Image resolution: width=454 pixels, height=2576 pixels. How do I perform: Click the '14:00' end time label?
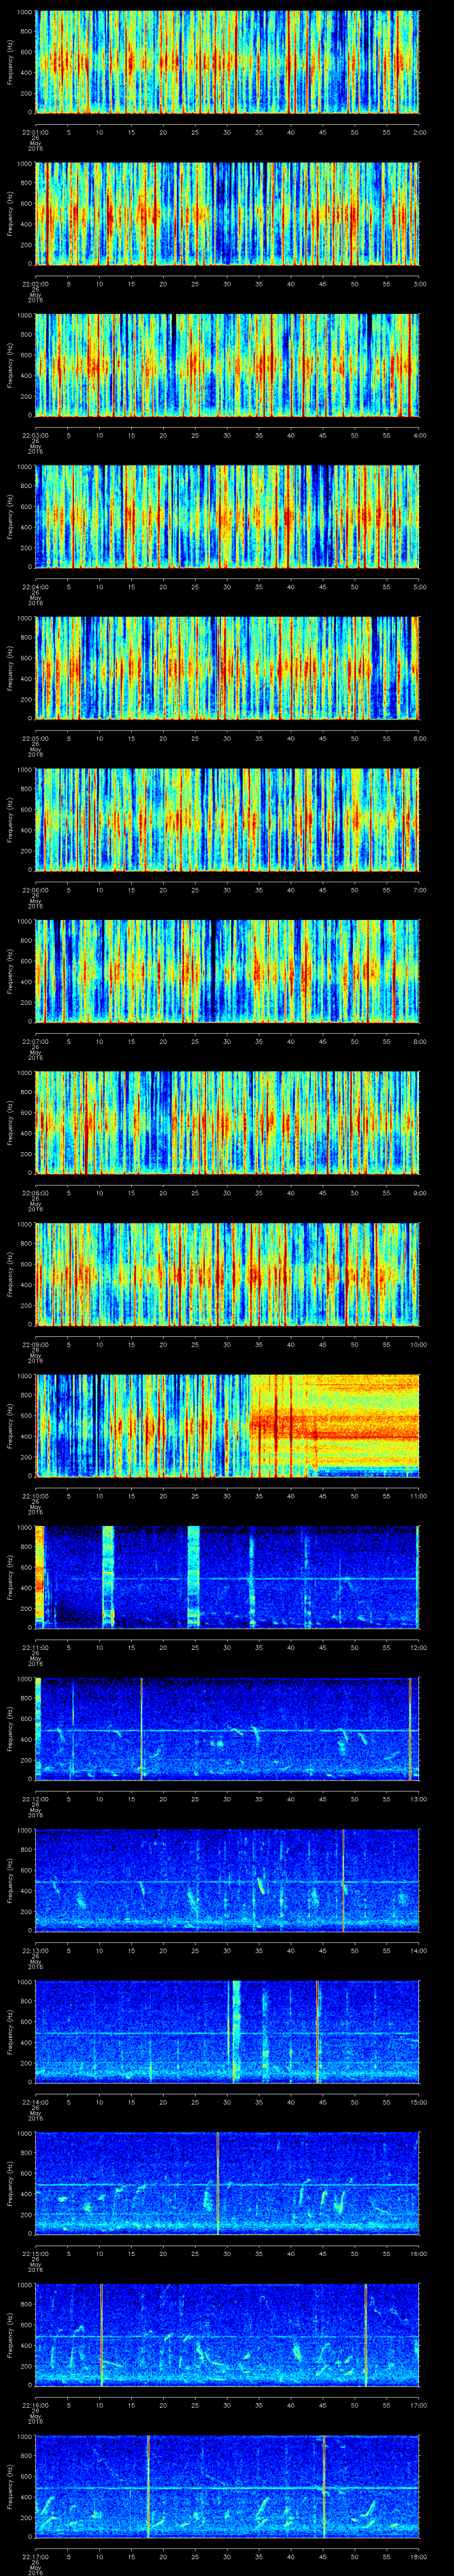[419, 1950]
